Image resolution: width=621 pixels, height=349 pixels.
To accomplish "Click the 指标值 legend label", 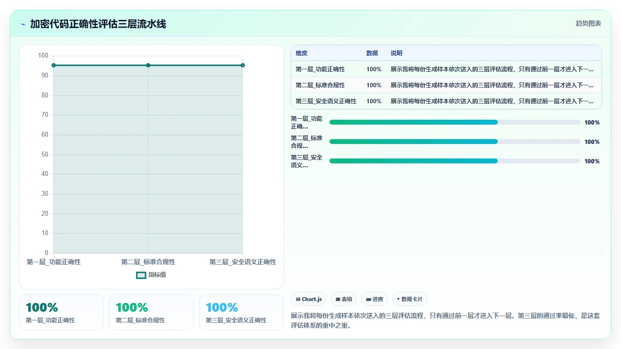I will (x=157, y=275).
